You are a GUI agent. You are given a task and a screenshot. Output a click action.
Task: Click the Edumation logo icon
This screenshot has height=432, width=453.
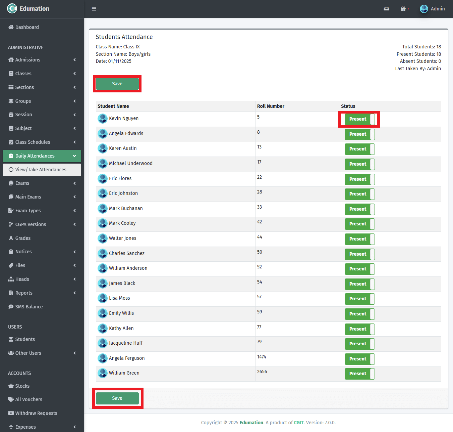click(12, 8)
